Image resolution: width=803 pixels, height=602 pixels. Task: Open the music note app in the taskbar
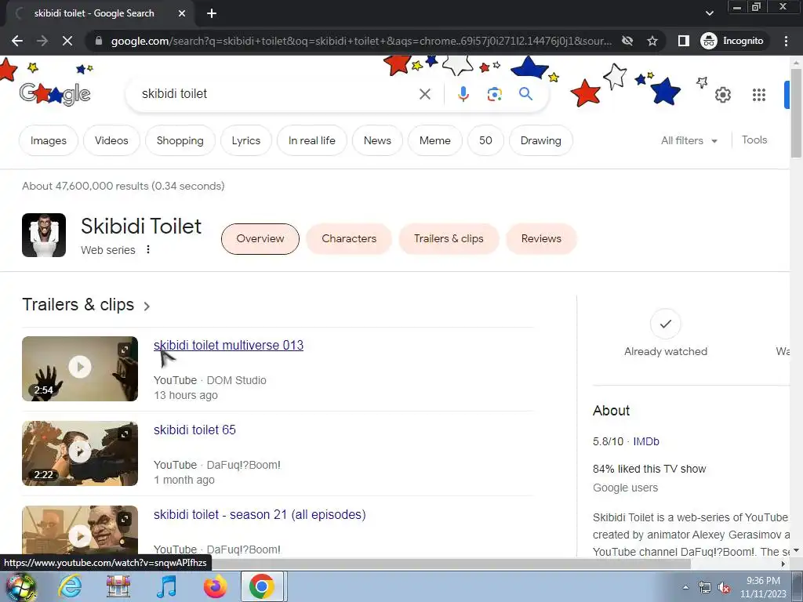point(166,586)
